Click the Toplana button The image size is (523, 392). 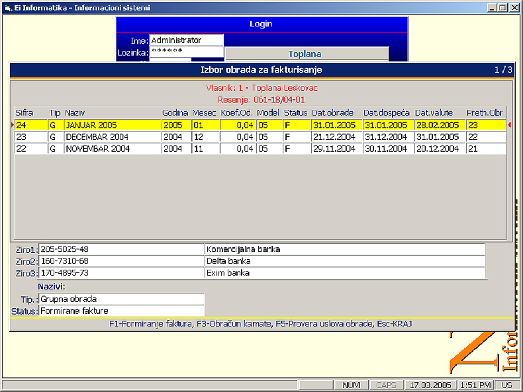[305, 54]
